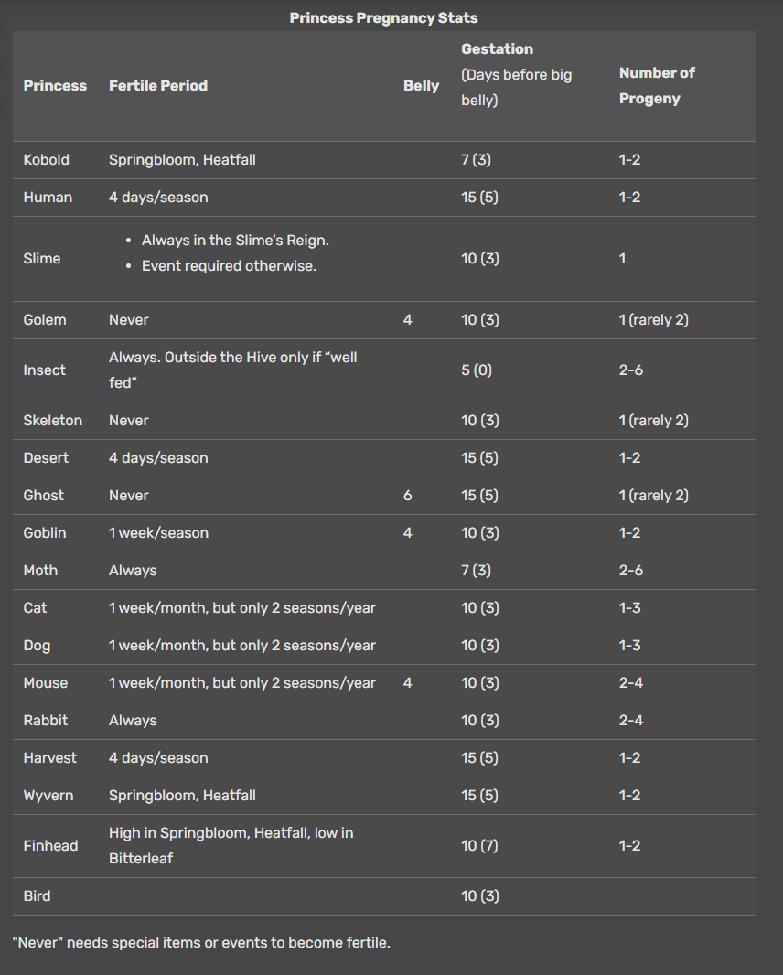
Task: Click the Fertile Period column header
Action: tap(158, 86)
